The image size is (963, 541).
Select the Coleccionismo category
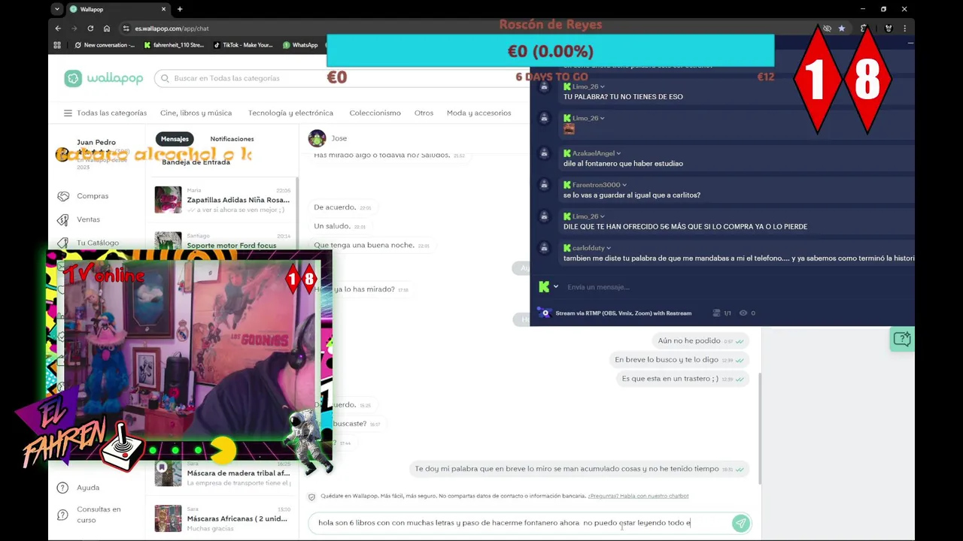tap(375, 113)
